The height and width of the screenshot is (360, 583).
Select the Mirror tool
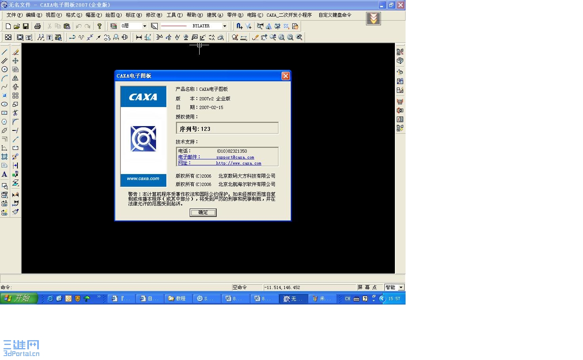[x=15, y=78]
